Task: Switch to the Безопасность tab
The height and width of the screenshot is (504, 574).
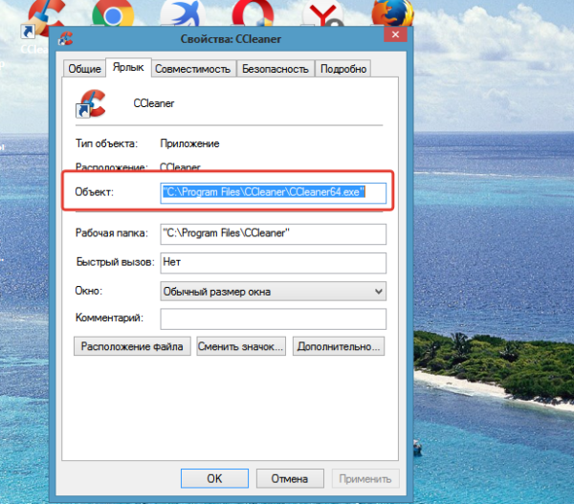Action: 276,69
